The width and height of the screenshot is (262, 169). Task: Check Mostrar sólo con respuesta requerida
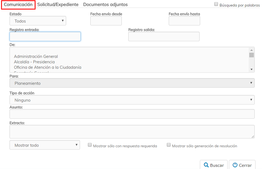(90, 145)
